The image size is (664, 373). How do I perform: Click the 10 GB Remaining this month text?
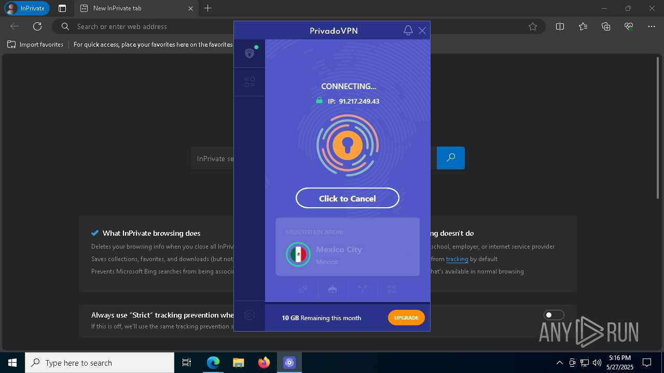pyautogui.click(x=322, y=318)
